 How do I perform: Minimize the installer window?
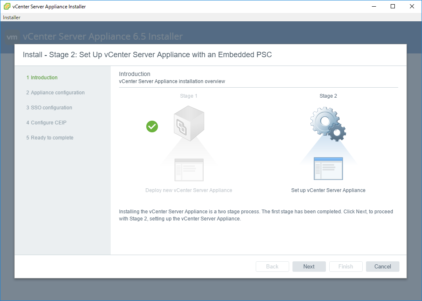(374, 6)
